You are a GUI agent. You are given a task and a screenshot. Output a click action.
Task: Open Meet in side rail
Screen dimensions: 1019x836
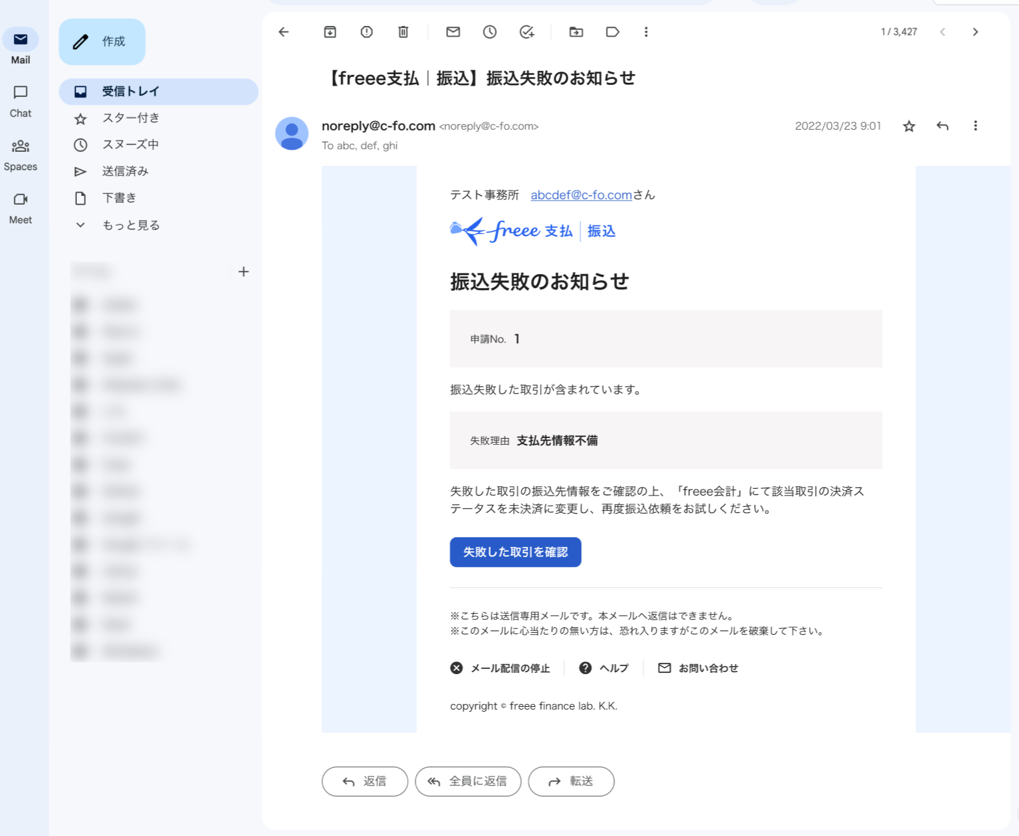click(x=21, y=209)
